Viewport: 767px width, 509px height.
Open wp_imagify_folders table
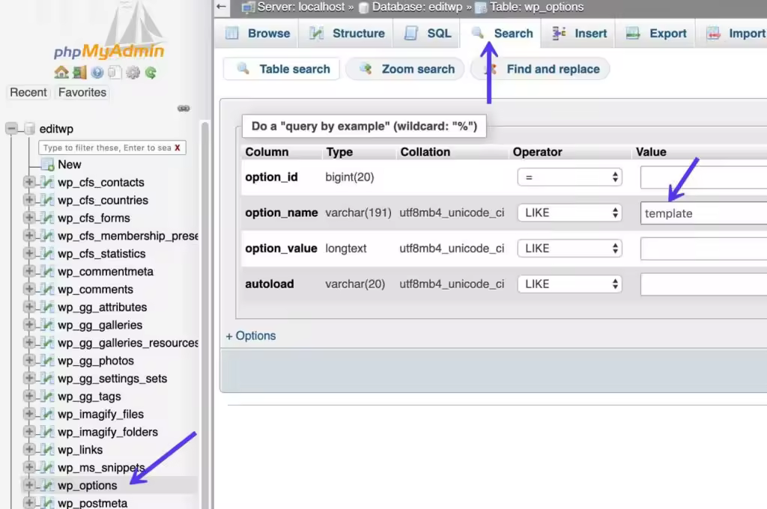pyautogui.click(x=108, y=432)
